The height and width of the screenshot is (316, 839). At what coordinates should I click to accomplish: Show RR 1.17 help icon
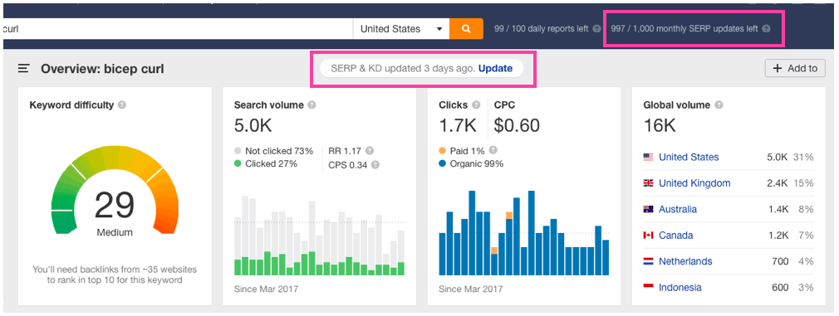point(369,151)
